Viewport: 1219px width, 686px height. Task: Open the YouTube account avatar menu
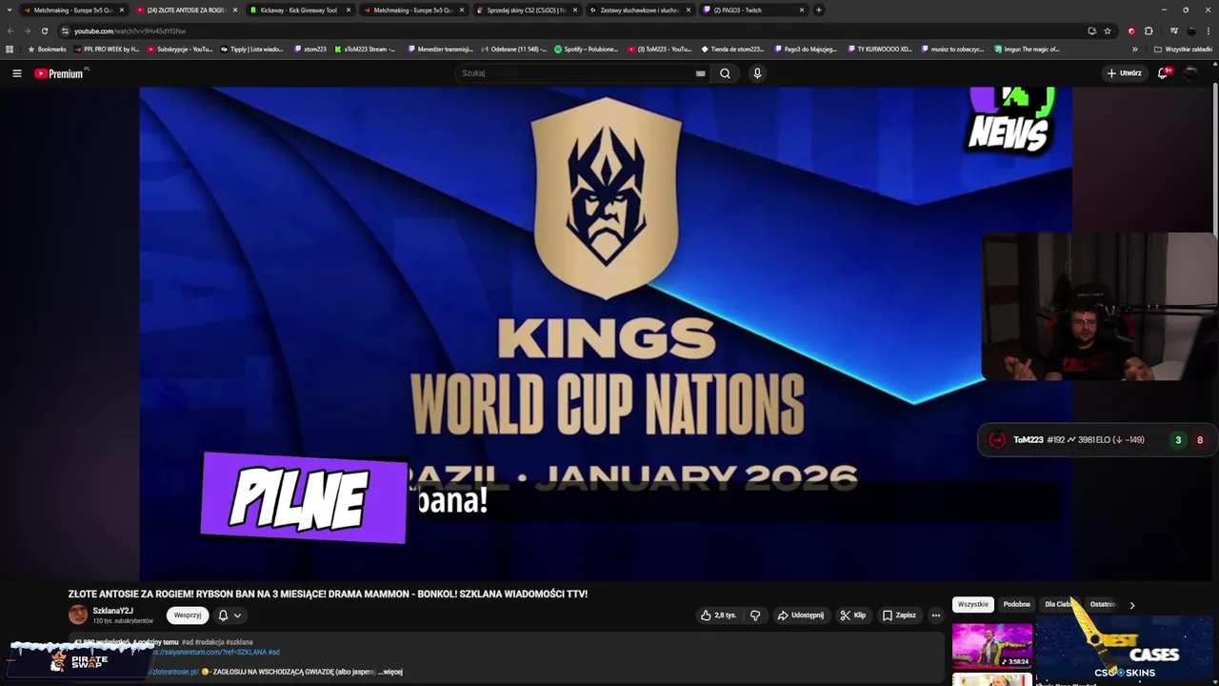(1191, 73)
